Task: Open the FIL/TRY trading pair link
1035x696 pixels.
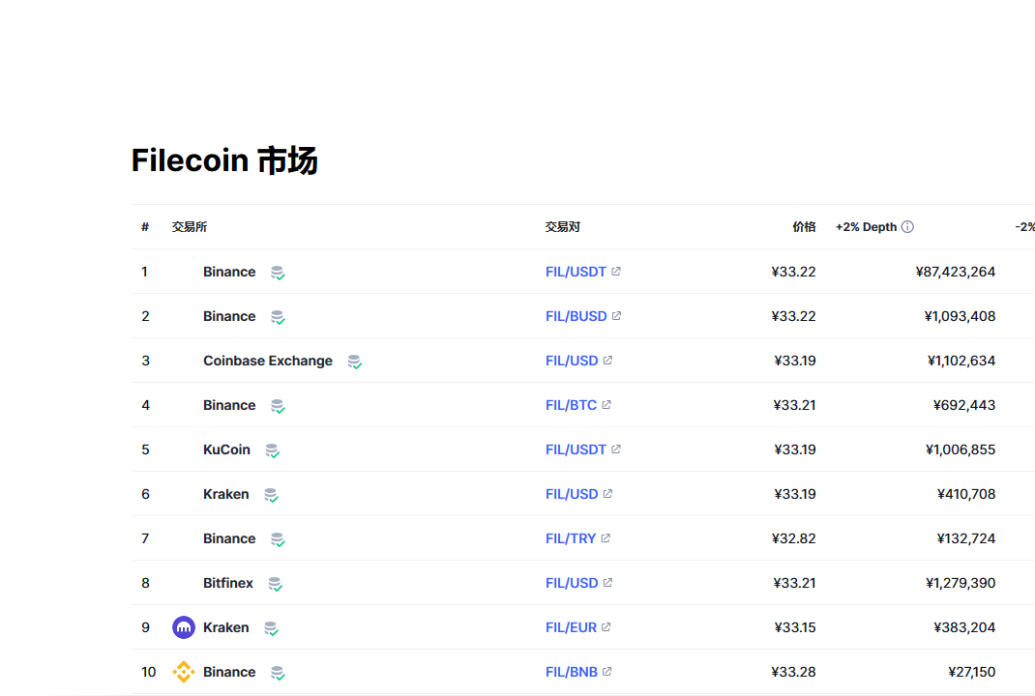Action: [571, 538]
